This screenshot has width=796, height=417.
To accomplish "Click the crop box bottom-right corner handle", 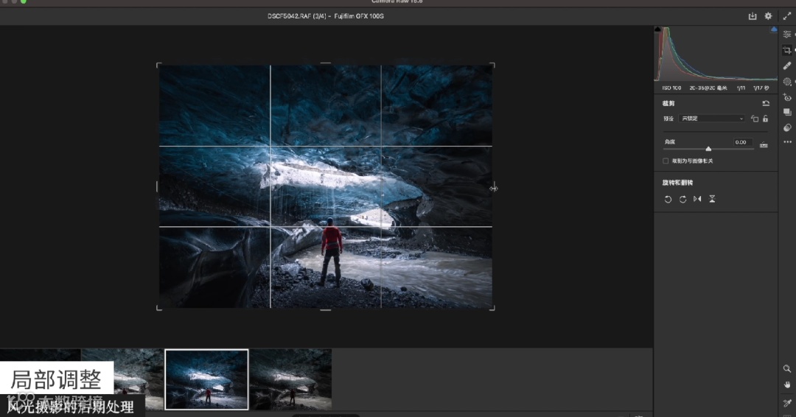I will click(x=492, y=307).
